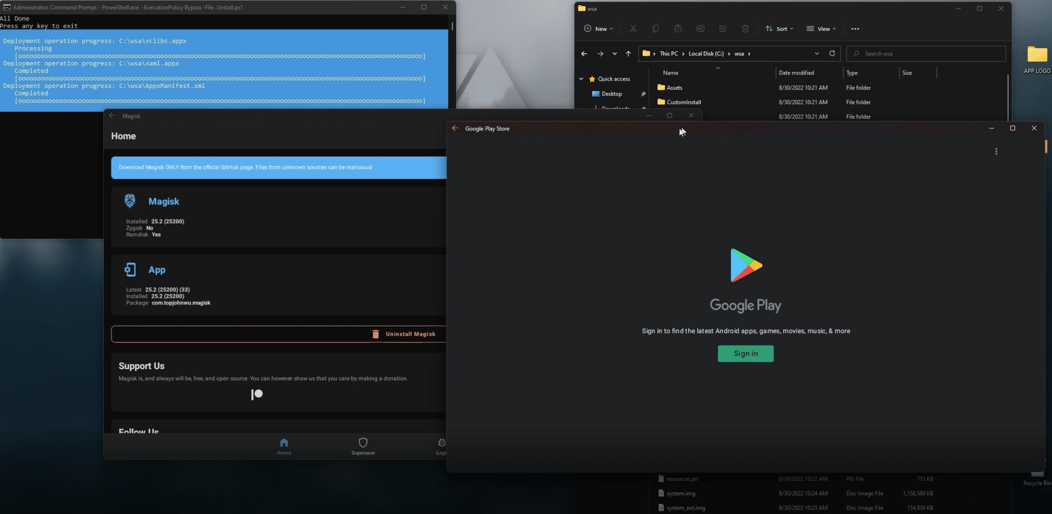Screen dimensions: 1052x514
Task: Open the See more ellipsis in Explorer toolbar
Action: (855, 29)
